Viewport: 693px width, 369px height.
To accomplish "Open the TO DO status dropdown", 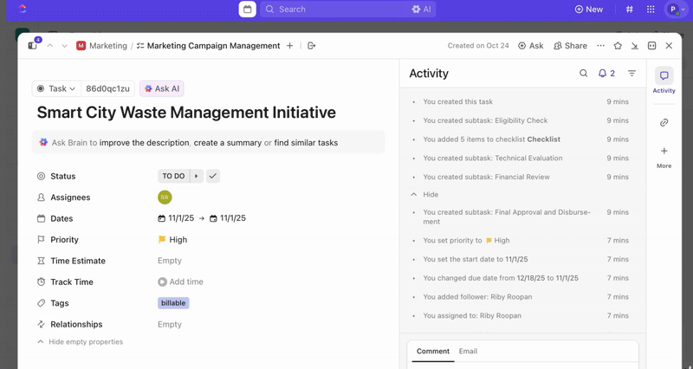I will (173, 176).
